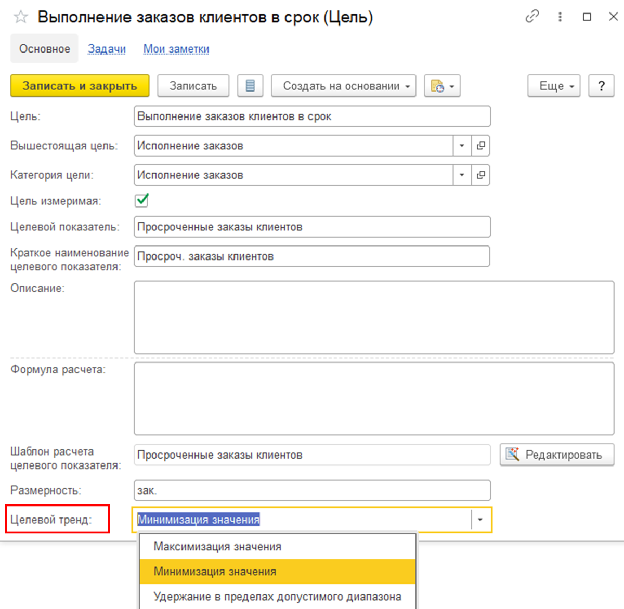624x609 pixels.
Task: Open the document list icon button
Action: (x=250, y=86)
